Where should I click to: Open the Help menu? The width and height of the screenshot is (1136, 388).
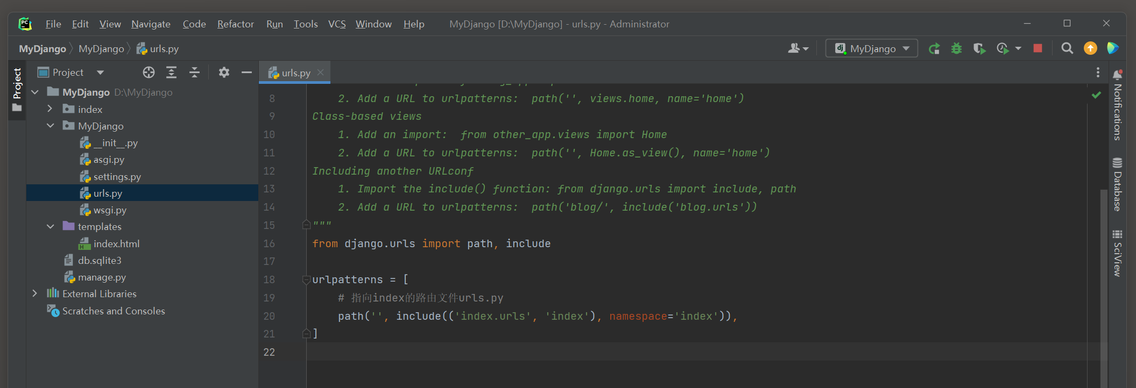pos(414,24)
